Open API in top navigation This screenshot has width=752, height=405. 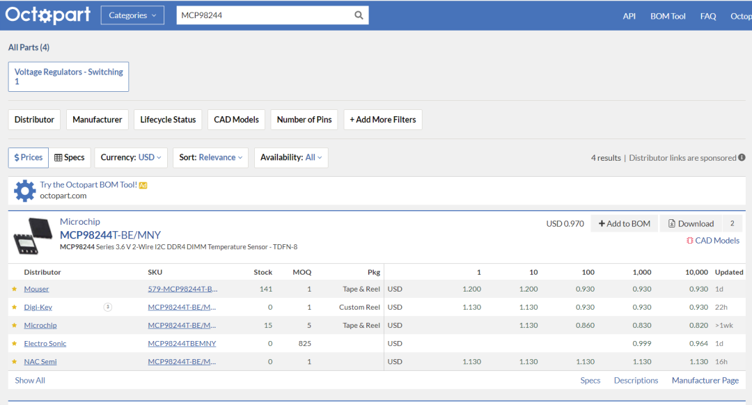pyautogui.click(x=629, y=16)
